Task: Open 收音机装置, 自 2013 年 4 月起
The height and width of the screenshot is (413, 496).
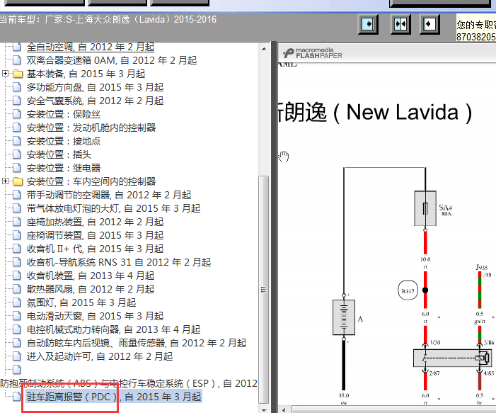Action: click(90, 276)
